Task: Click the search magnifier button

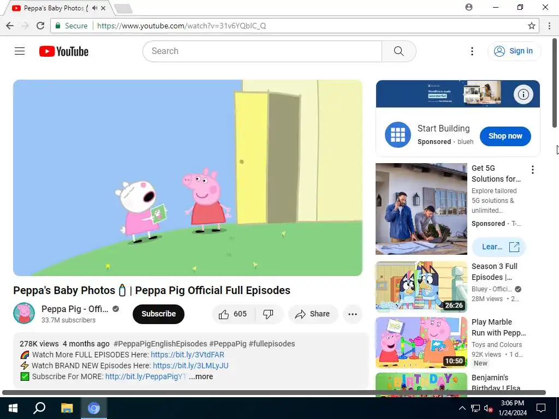Action: pyautogui.click(x=399, y=51)
